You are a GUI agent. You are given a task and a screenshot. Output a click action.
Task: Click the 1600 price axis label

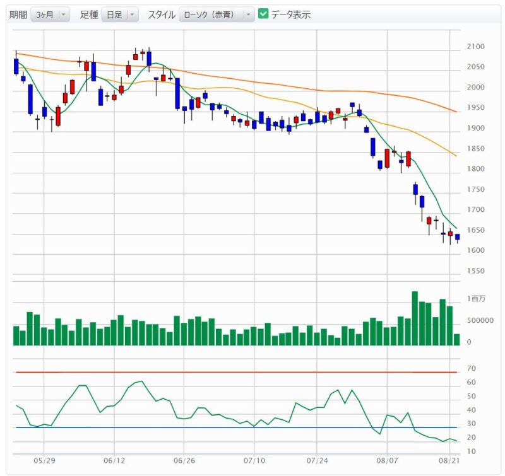point(476,250)
